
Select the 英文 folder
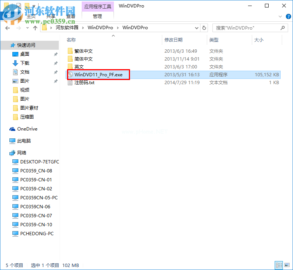(x=79, y=67)
